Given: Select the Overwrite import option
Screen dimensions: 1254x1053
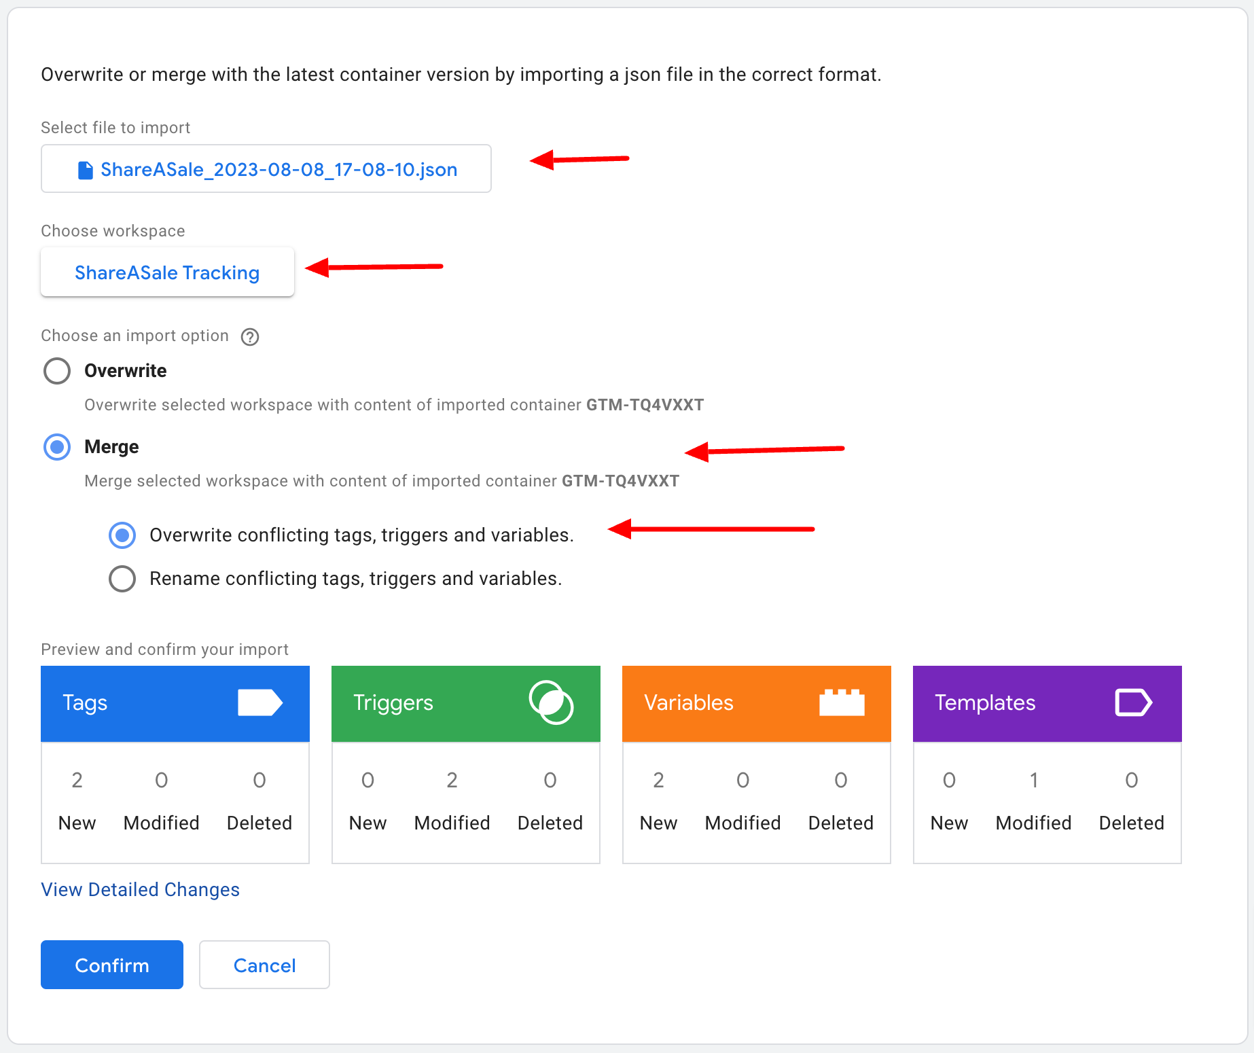Looking at the screenshot, I should tap(57, 371).
